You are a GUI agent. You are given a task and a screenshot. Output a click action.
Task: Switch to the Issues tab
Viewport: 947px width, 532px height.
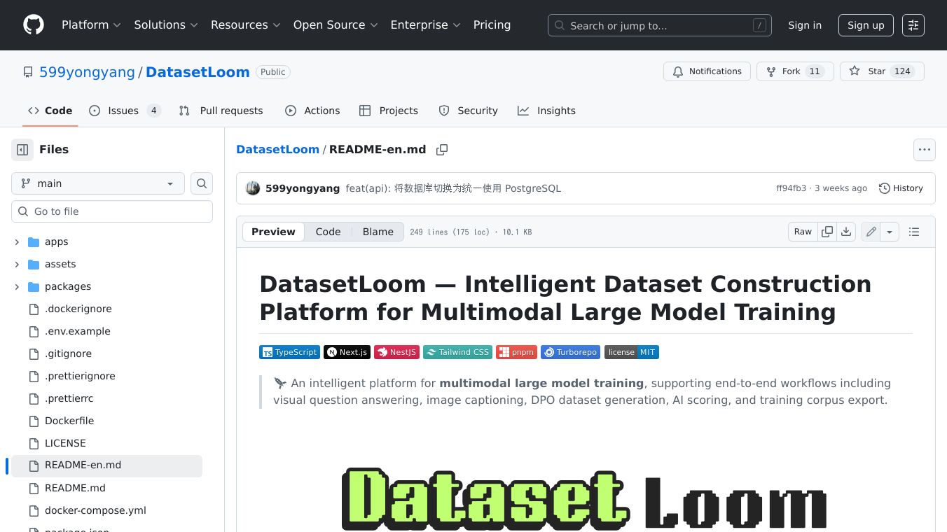[x=125, y=111]
